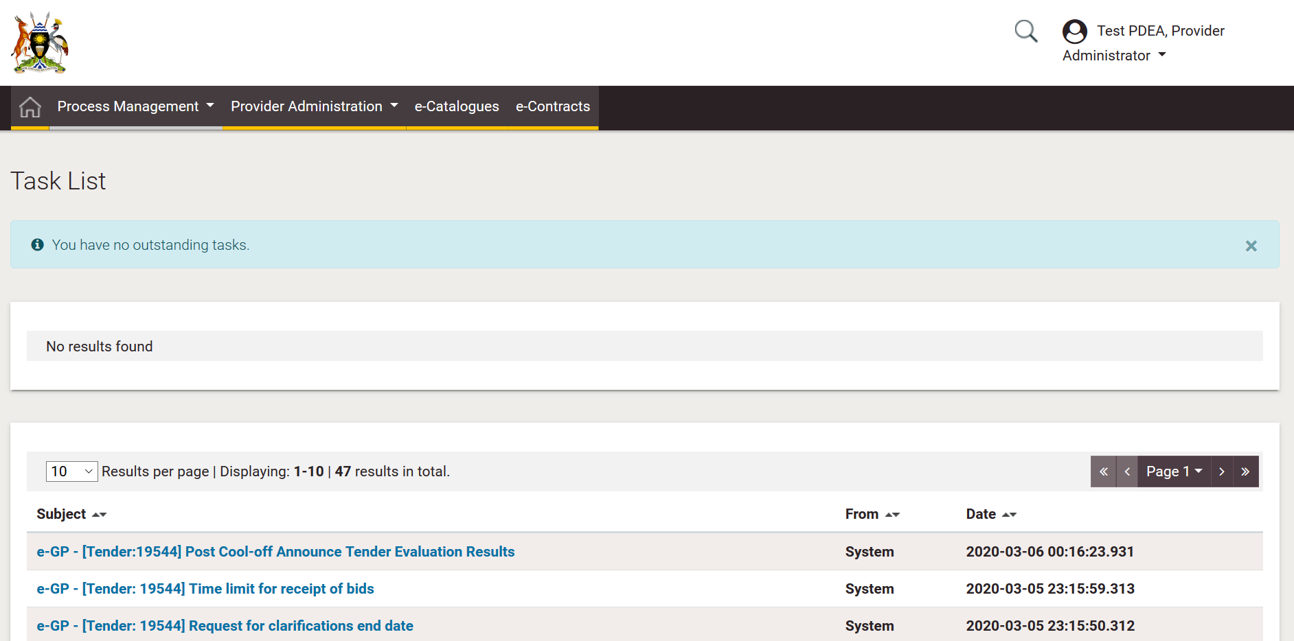Go to the first page of results
This screenshot has height=641, width=1294.
[x=1103, y=471]
